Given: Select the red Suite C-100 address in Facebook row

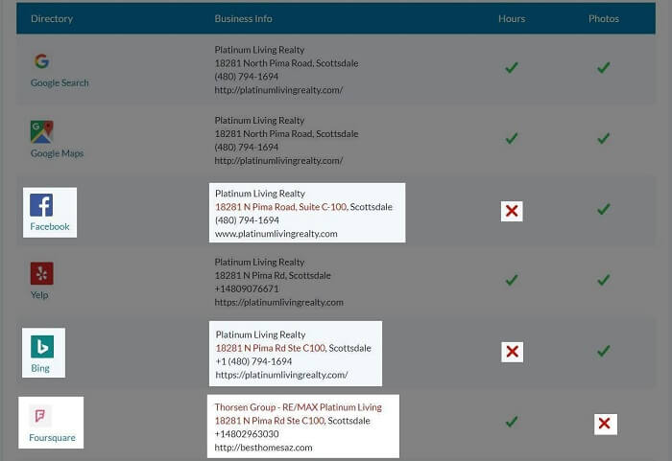Looking at the screenshot, I should [281, 207].
